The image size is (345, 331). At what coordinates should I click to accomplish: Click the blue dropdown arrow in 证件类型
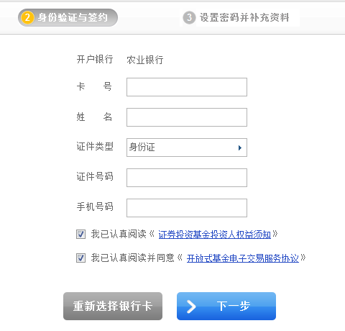[240, 148]
